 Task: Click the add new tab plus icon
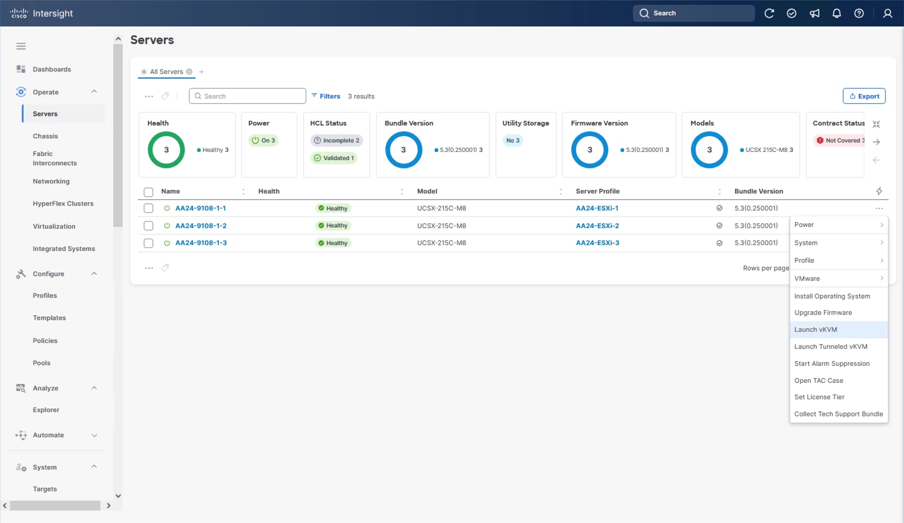202,72
